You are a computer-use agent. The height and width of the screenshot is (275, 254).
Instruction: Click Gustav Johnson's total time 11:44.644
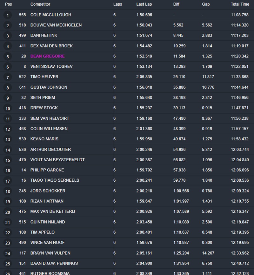point(240,87)
